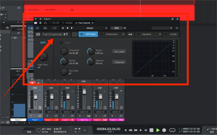This screenshot has height=135, width=217.
Task: Toggle the Loop button in transport
Action: click(x=172, y=130)
